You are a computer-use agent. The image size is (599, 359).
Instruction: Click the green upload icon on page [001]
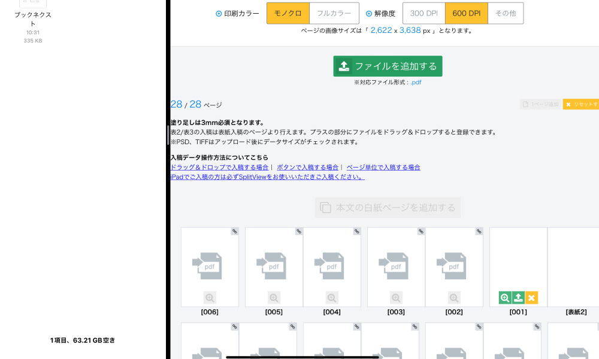[x=518, y=297]
